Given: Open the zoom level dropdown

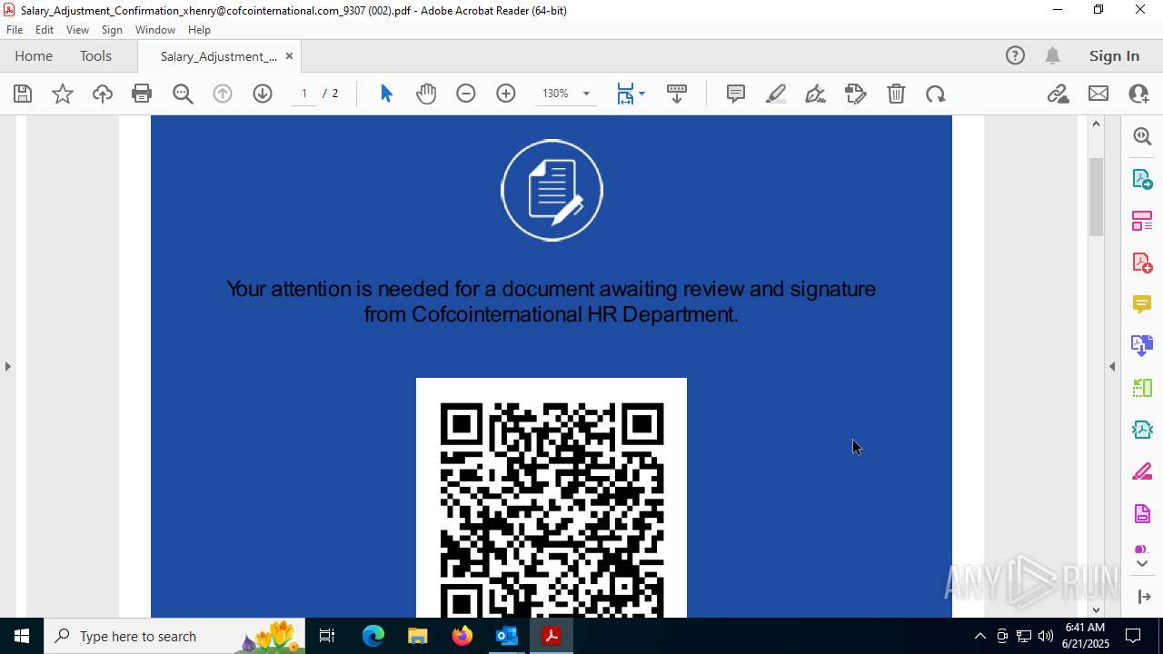Looking at the screenshot, I should 586,94.
